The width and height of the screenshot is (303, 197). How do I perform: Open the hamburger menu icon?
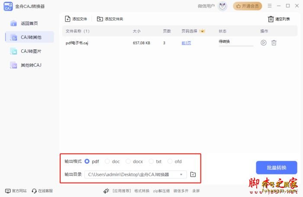pos(270,6)
